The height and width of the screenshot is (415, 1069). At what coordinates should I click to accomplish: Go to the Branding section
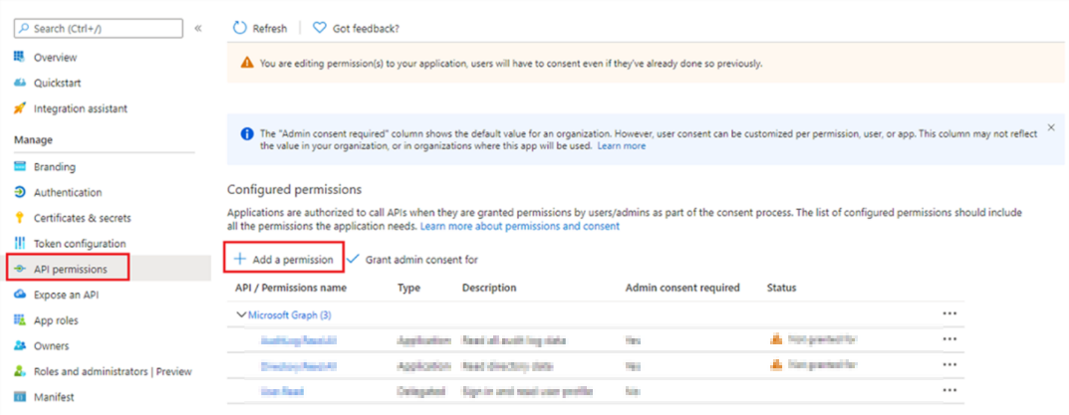pyautogui.click(x=55, y=167)
